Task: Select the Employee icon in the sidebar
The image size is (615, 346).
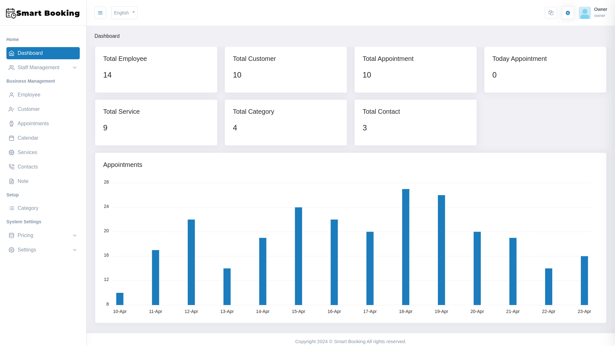Action: (12, 95)
